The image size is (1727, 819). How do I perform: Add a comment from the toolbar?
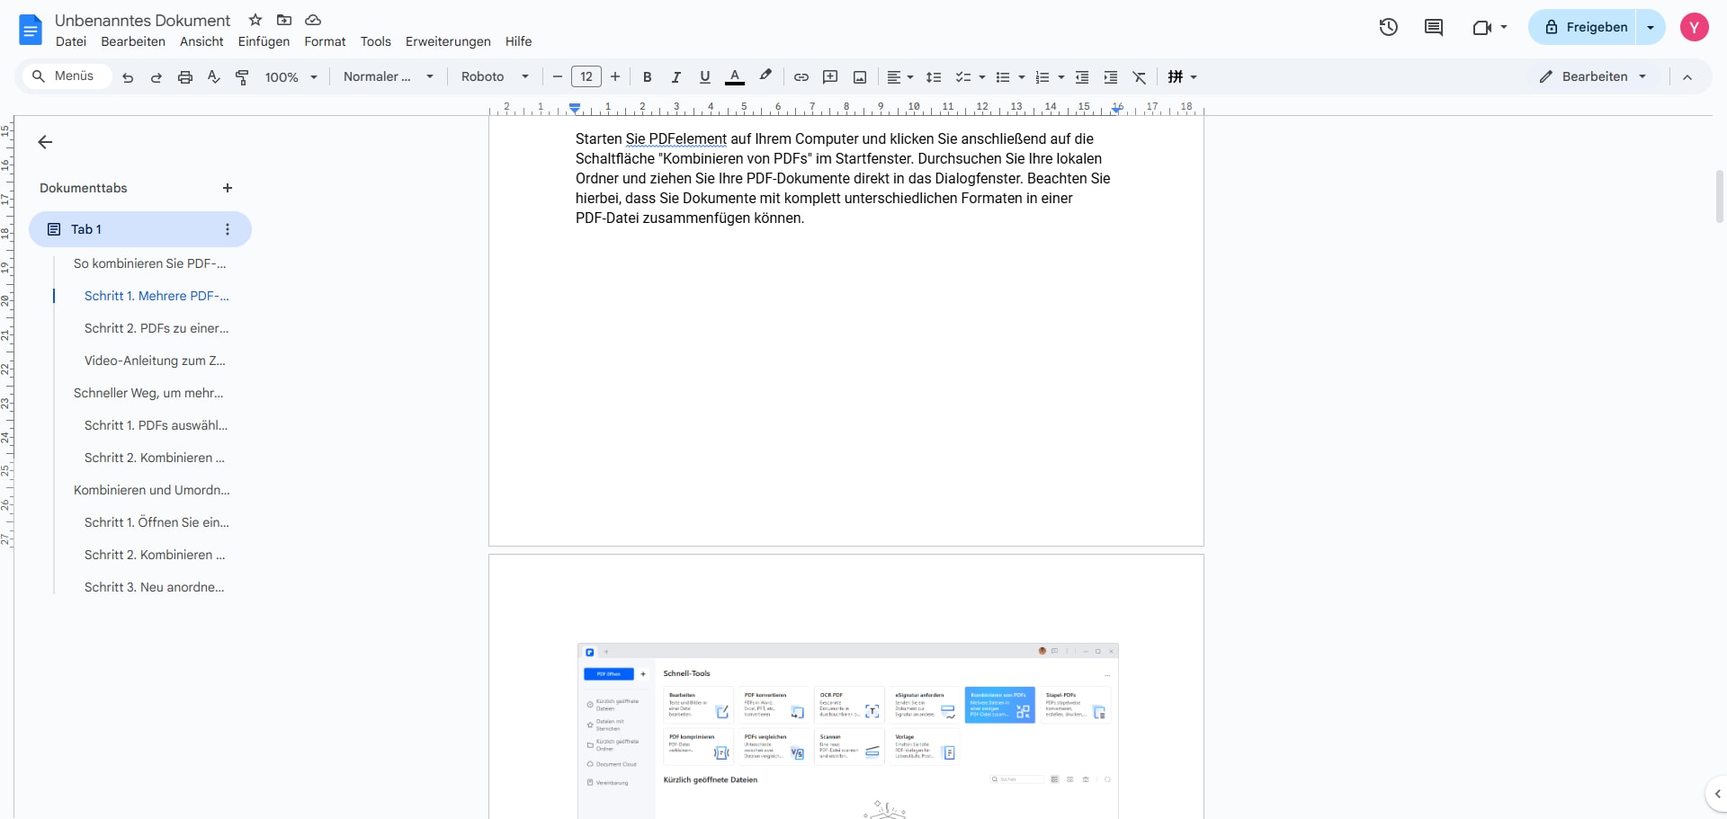point(830,77)
